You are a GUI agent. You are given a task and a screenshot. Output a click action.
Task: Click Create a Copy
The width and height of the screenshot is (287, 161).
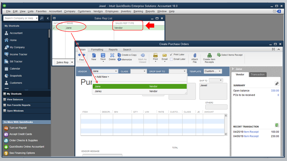click(127, 55)
